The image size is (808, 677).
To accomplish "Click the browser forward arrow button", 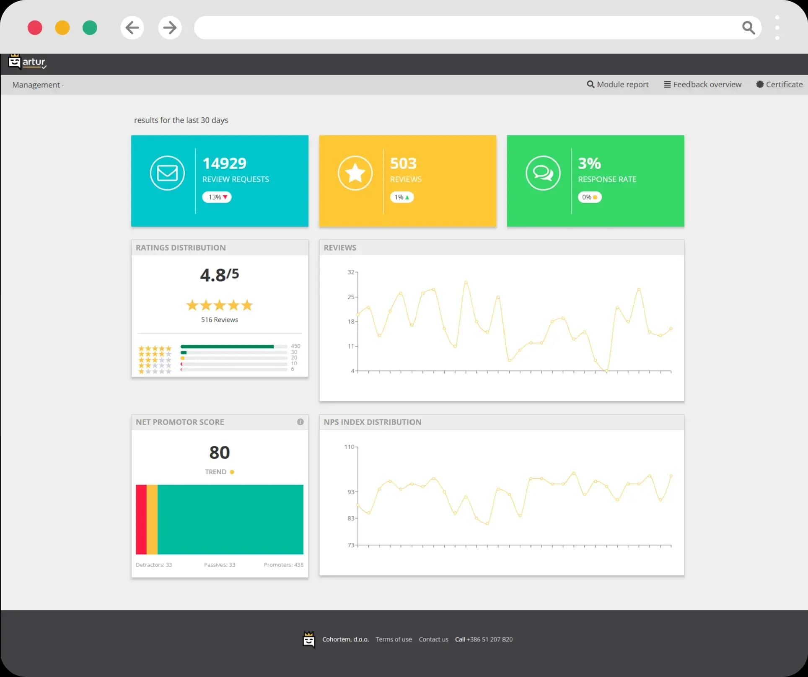I will click(170, 28).
